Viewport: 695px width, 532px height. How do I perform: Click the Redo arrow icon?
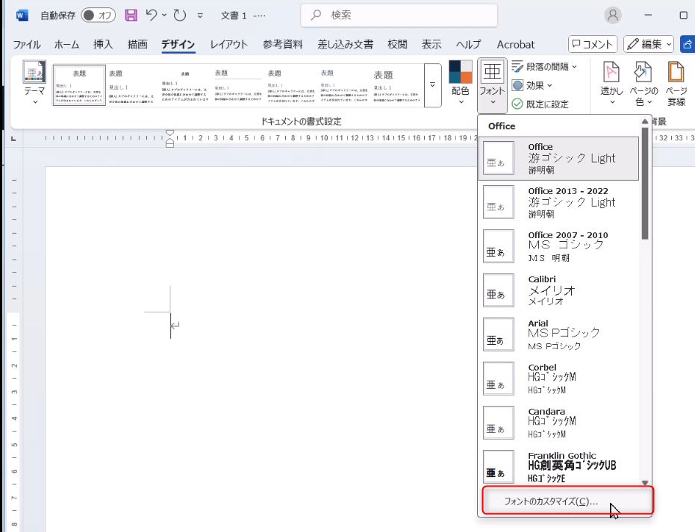179,15
